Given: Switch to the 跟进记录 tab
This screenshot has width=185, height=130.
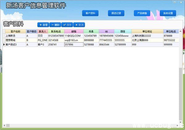Looking at the screenshot, I should [116, 13].
